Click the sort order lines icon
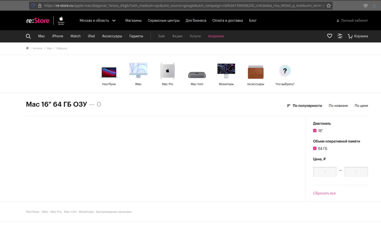This screenshot has height=225, width=381. click(288, 106)
